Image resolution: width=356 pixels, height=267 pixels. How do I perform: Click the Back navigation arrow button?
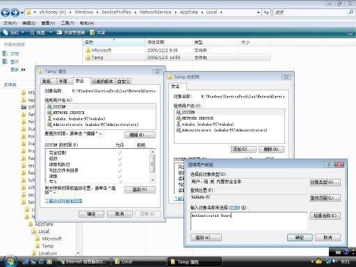point(6,13)
